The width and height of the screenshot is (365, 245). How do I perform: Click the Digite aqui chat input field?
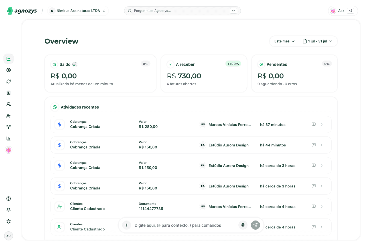click(x=184, y=225)
